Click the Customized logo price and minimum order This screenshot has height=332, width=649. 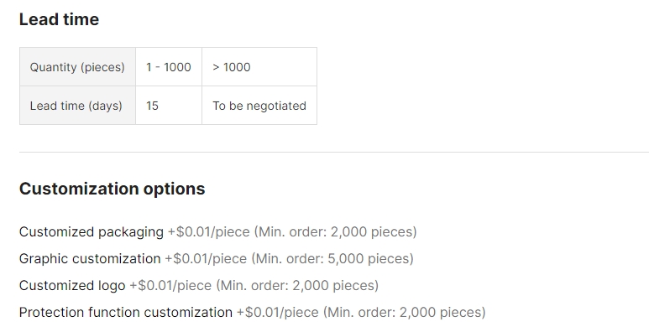(254, 286)
